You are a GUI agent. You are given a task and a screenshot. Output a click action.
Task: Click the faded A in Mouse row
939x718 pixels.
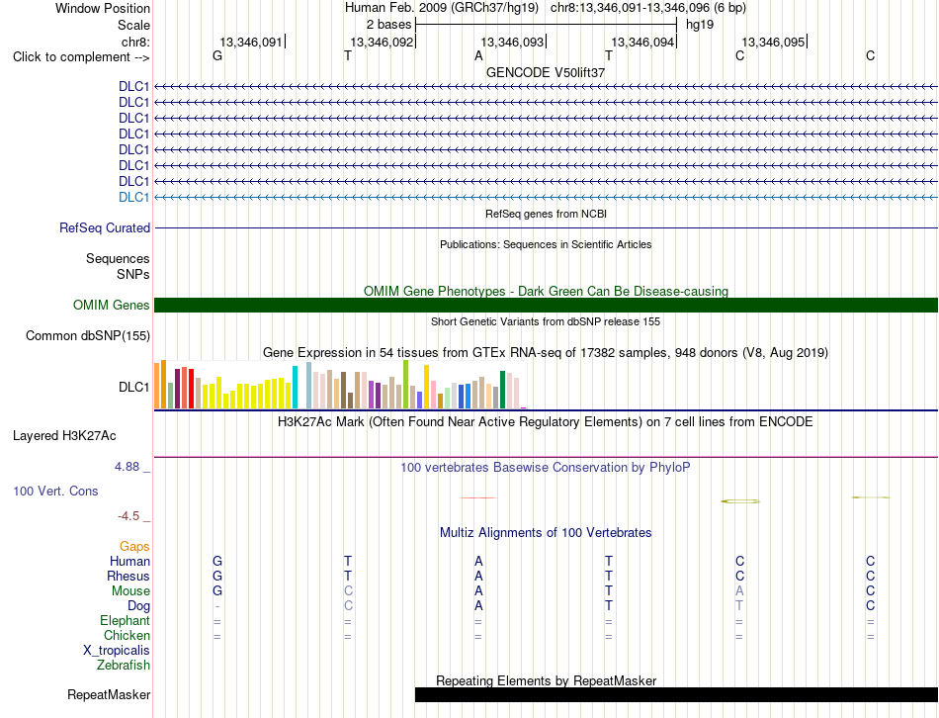click(x=739, y=591)
